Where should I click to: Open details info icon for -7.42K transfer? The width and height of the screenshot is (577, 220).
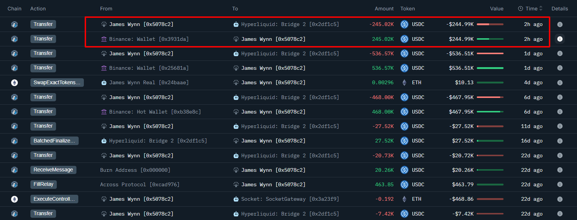coord(560,214)
